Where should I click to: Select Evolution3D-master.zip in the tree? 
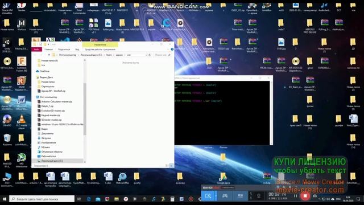(x=51, y=110)
